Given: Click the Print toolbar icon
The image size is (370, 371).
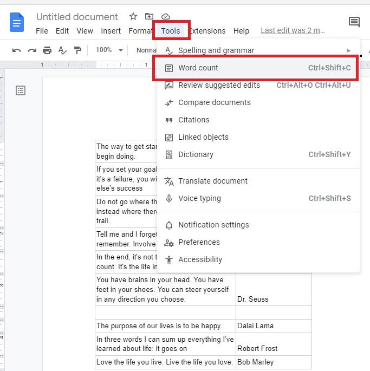Looking at the screenshot, I should [47, 50].
